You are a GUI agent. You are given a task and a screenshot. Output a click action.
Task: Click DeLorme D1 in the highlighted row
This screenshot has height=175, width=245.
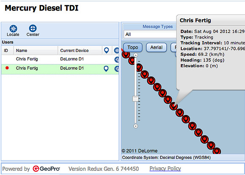[72, 68]
